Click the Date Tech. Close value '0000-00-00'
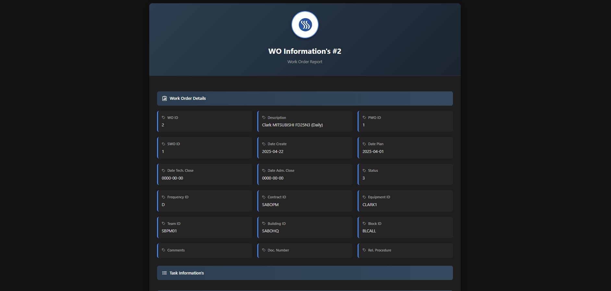 click(172, 178)
